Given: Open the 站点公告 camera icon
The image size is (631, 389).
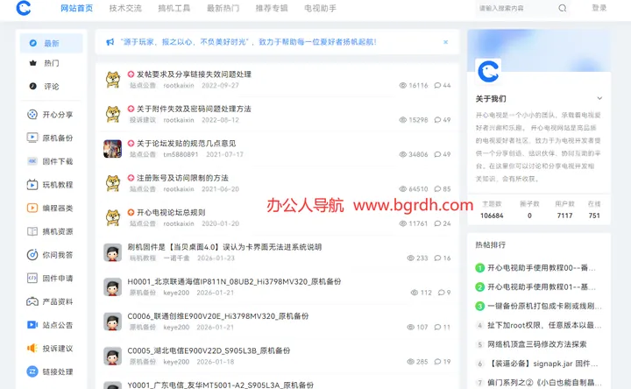Looking at the screenshot, I should (x=32, y=325).
